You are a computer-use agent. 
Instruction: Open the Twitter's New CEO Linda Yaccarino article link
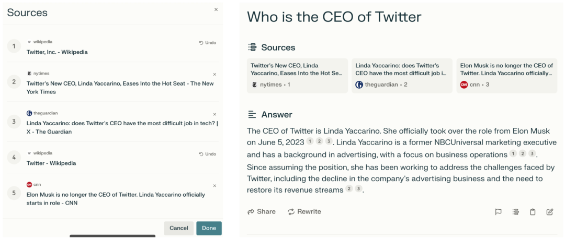[x=120, y=87]
